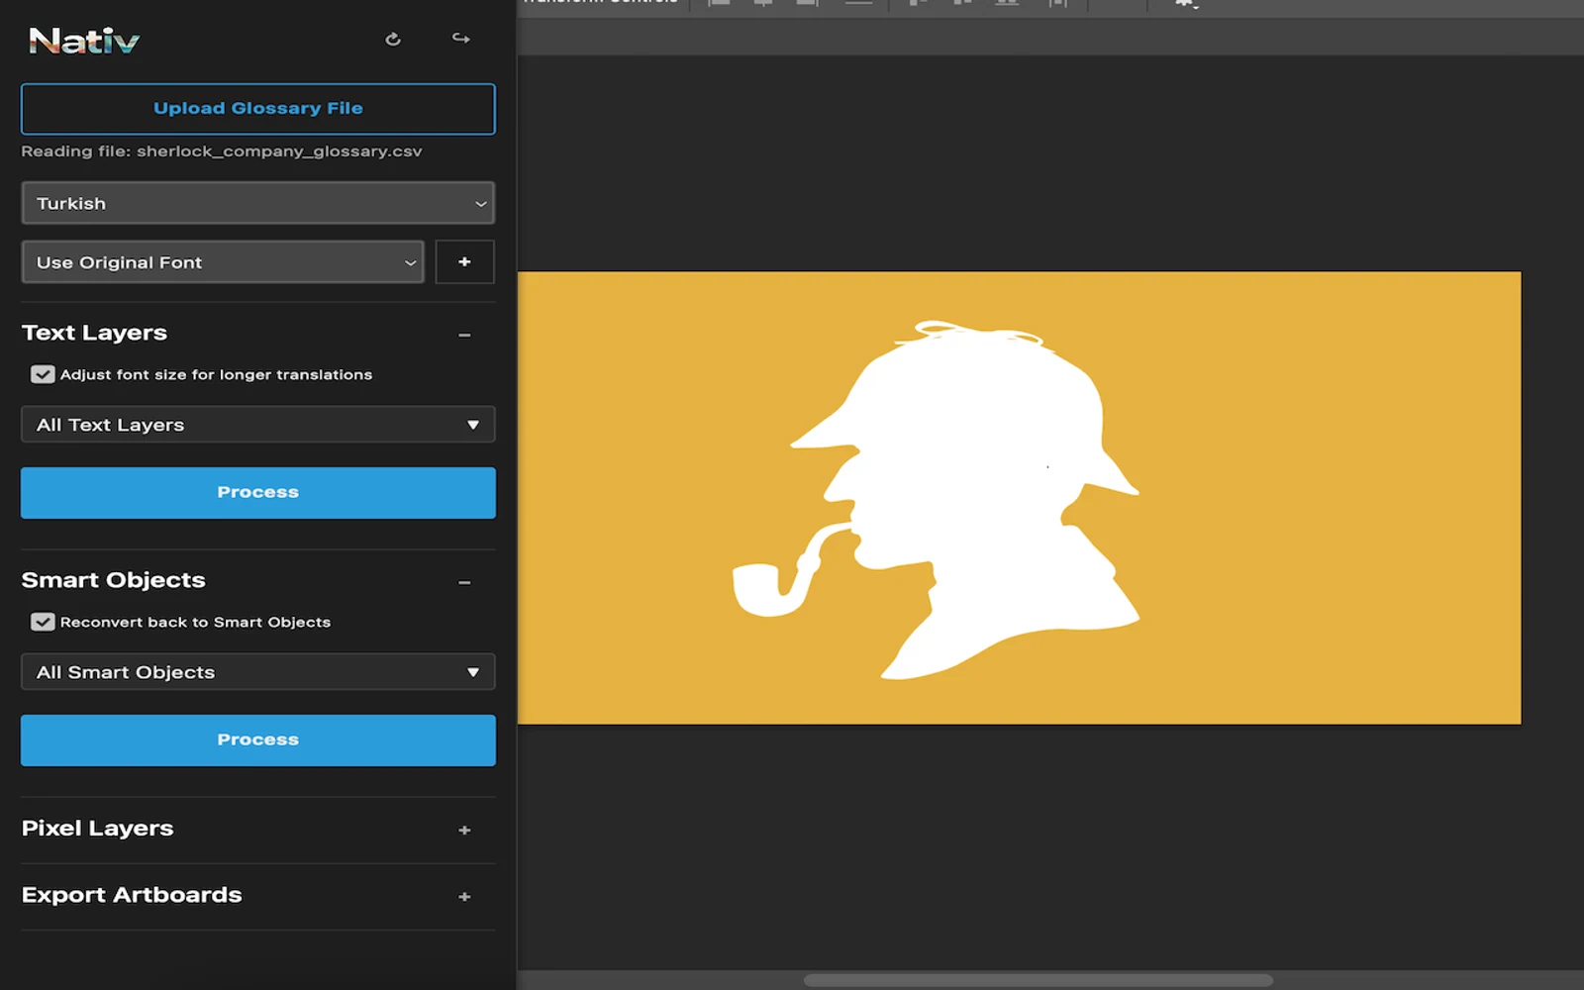
Task: Click the horizontal scrollbar below the canvas
Action: [x=1038, y=980]
